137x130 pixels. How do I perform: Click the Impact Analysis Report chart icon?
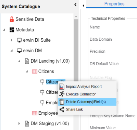point(62,87)
